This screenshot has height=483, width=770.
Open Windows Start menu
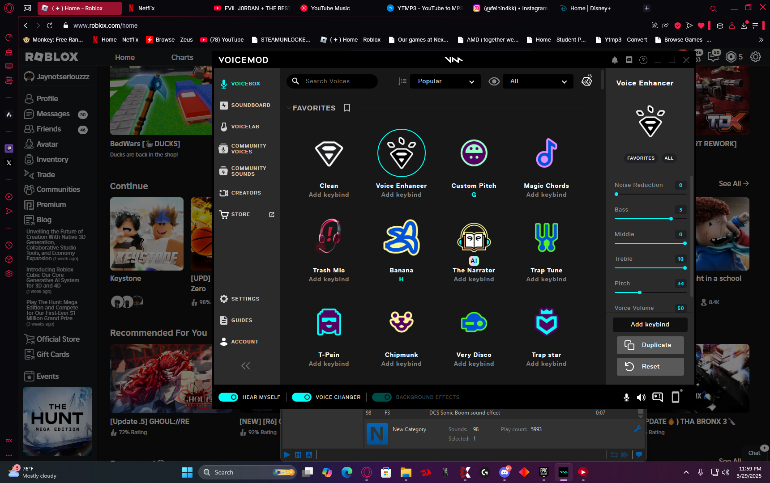[187, 472]
